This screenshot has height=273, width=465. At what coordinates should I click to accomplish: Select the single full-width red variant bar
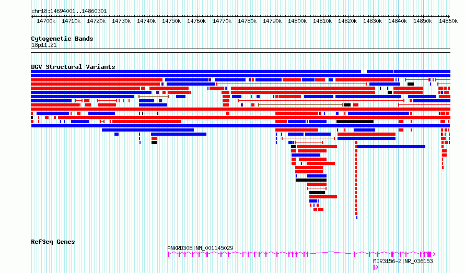[x=240, y=109]
